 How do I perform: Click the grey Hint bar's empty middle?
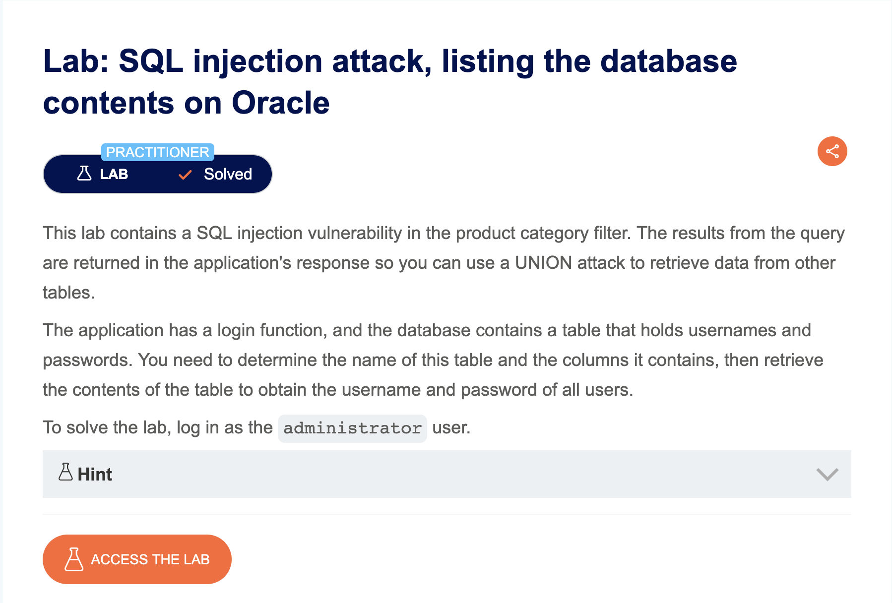click(446, 474)
